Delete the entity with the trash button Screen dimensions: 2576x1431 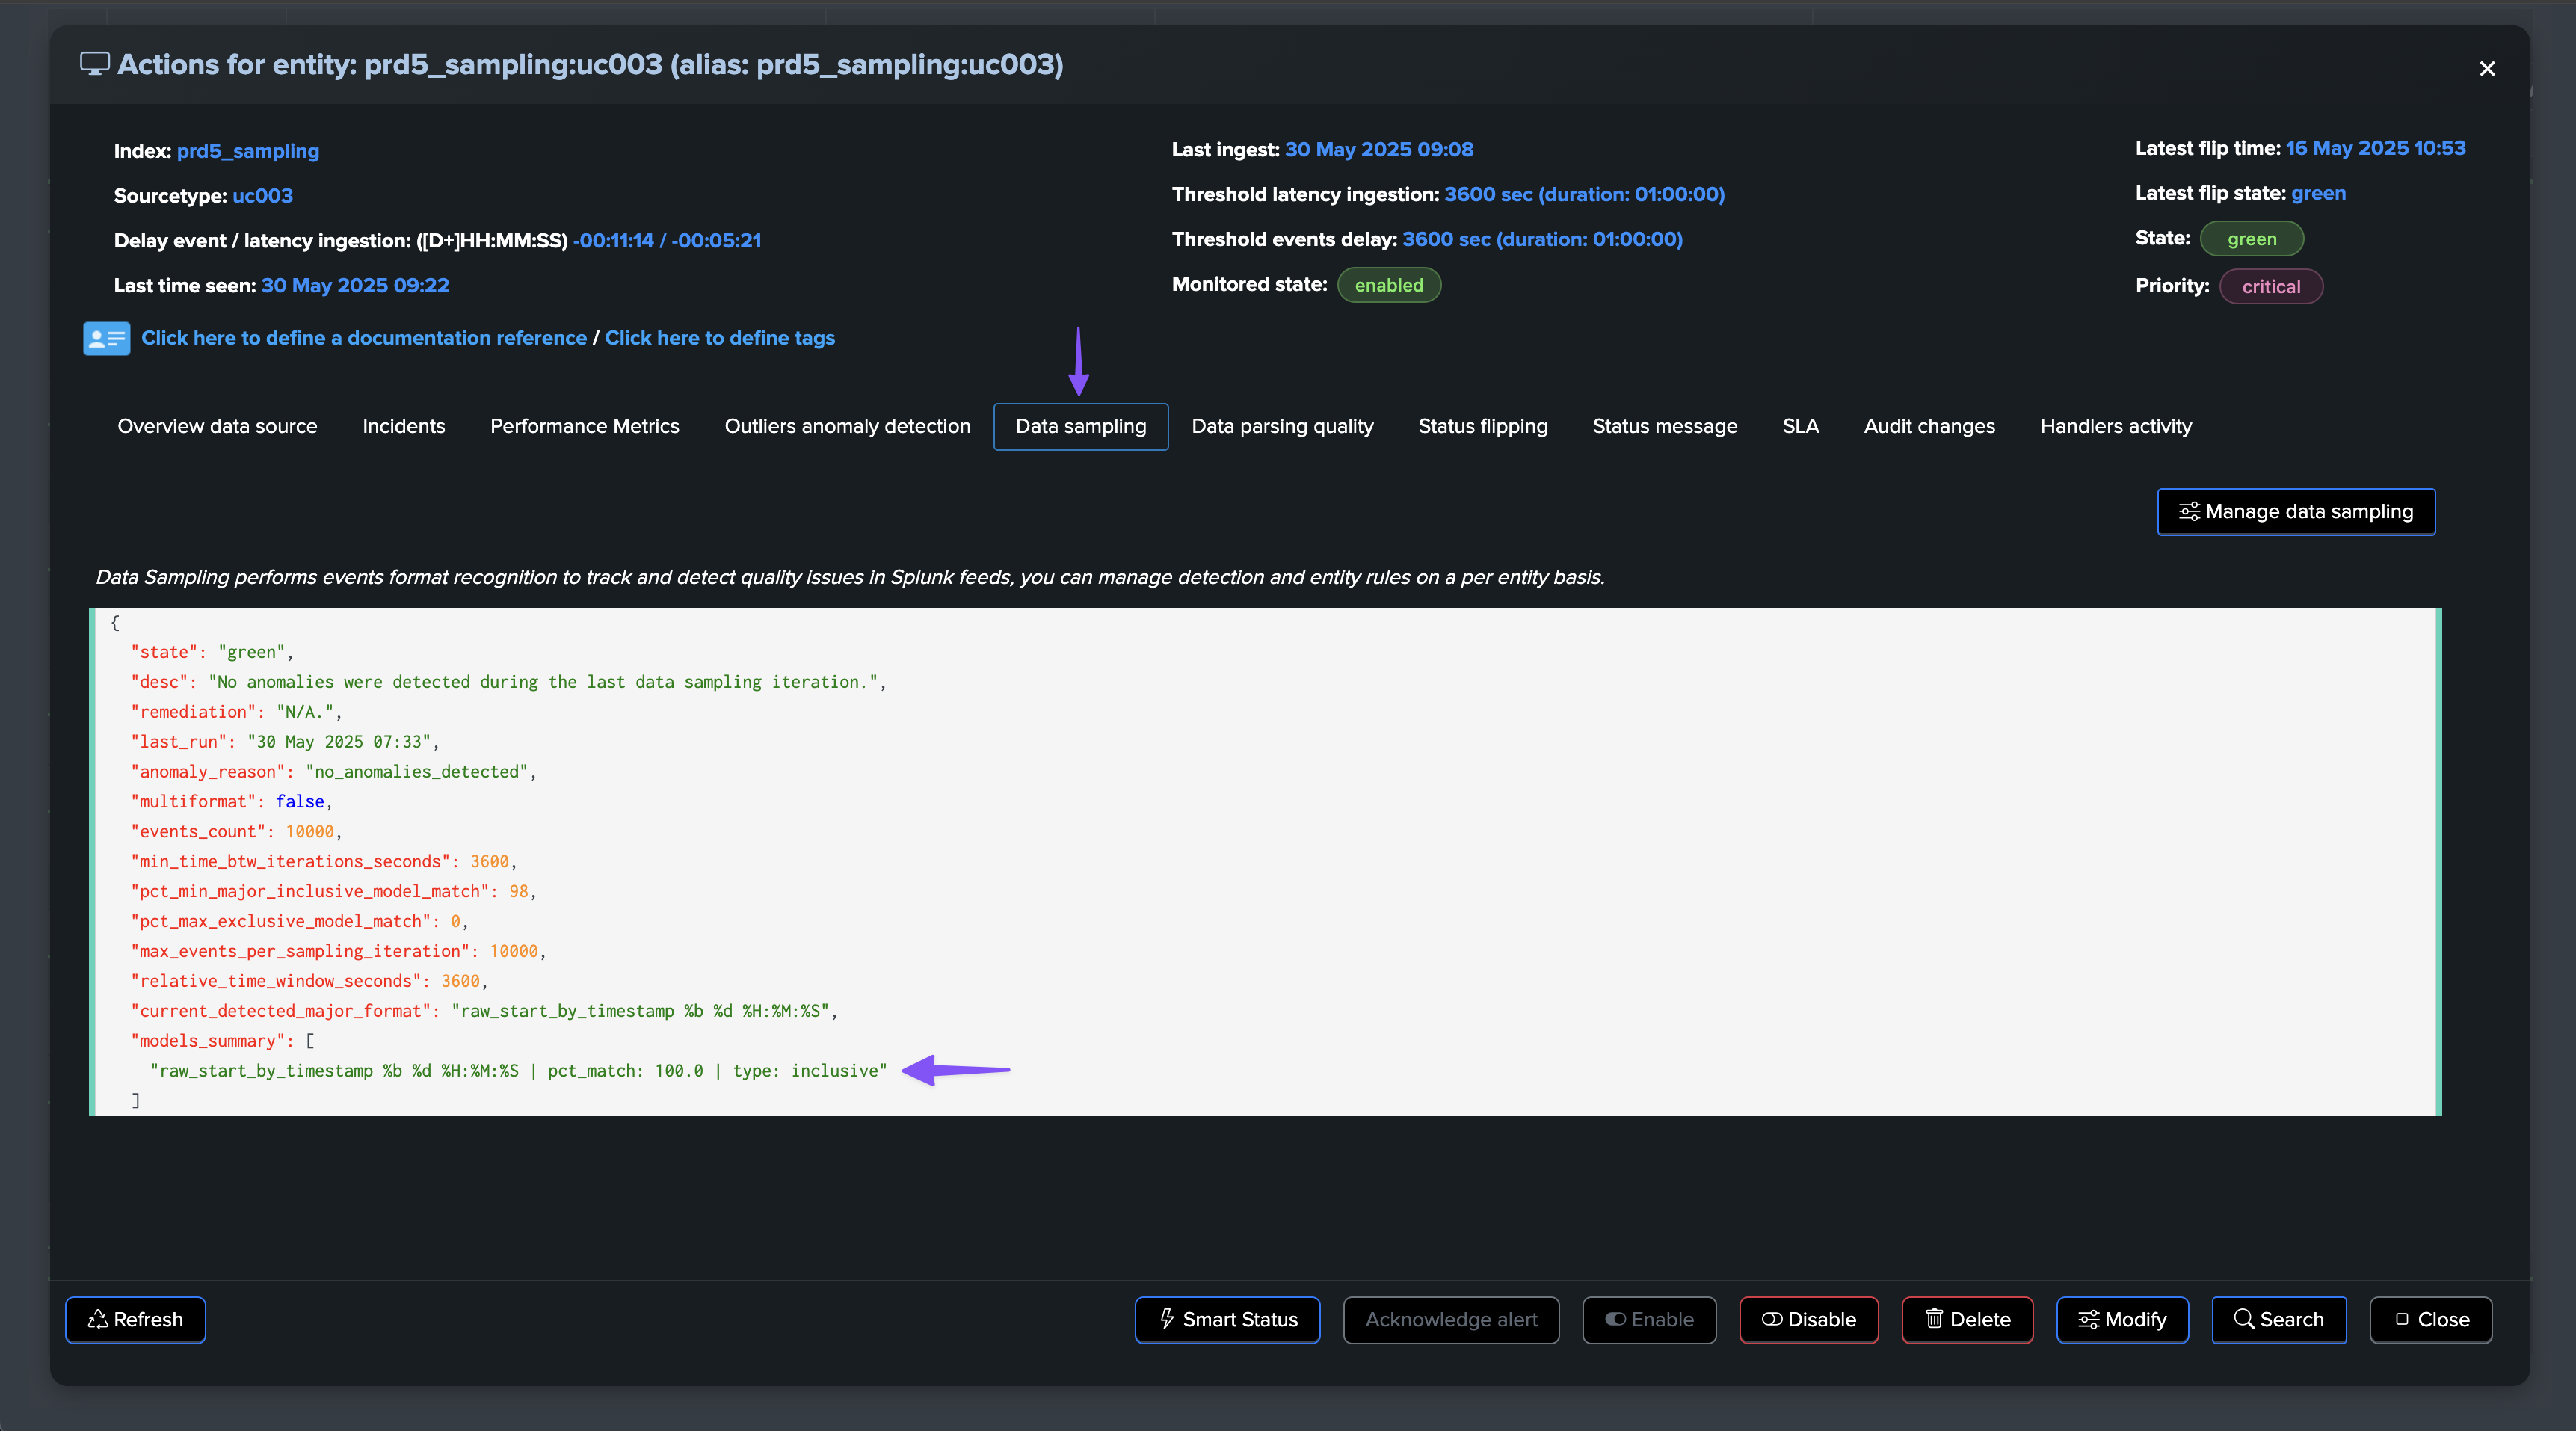click(x=1967, y=1319)
